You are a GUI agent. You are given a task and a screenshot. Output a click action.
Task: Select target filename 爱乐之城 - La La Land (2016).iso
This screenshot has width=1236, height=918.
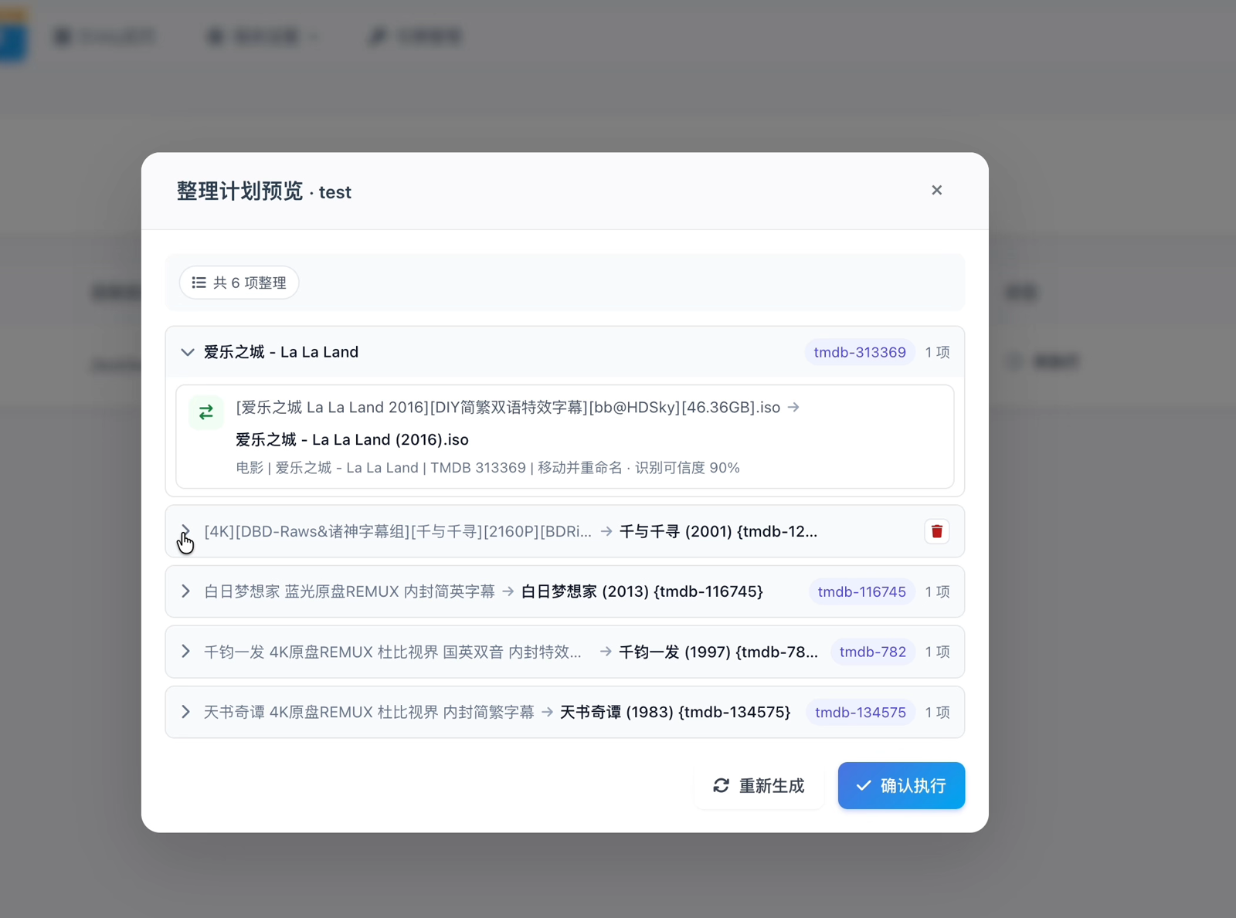(x=351, y=439)
